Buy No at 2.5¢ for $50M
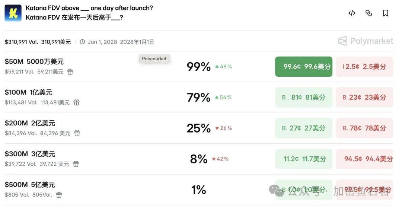Screen dimensions: 402x207 click(364, 67)
